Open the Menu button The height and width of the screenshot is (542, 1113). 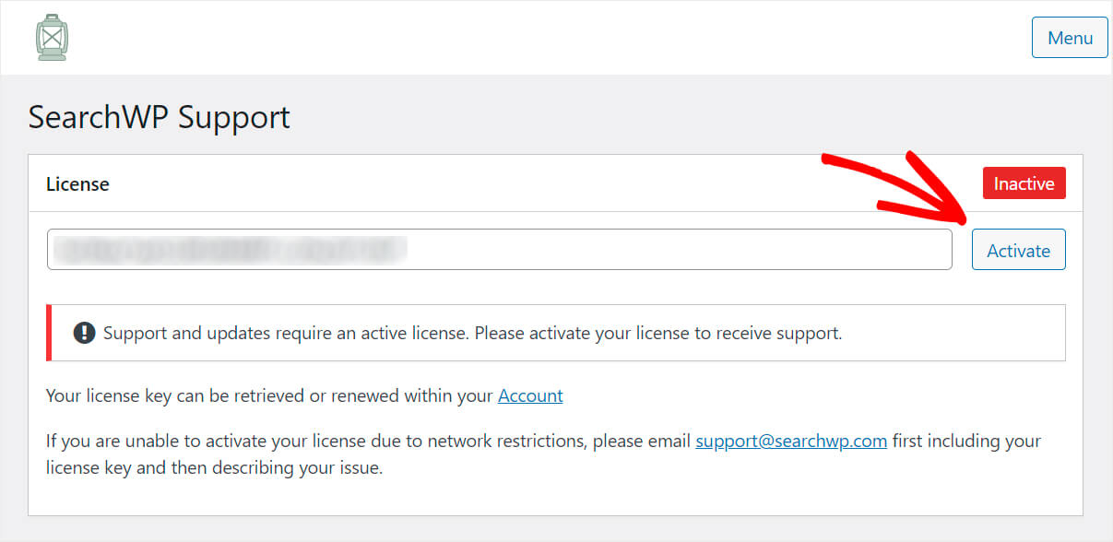pyautogui.click(x=1070, y=38)
